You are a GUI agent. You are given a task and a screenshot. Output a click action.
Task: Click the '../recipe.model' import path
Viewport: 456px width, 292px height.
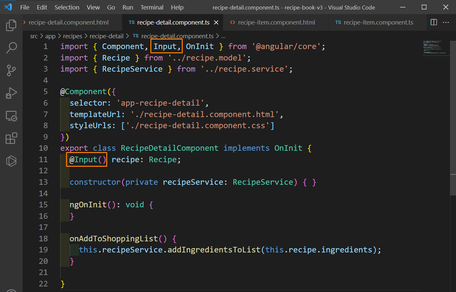point(207,58)
